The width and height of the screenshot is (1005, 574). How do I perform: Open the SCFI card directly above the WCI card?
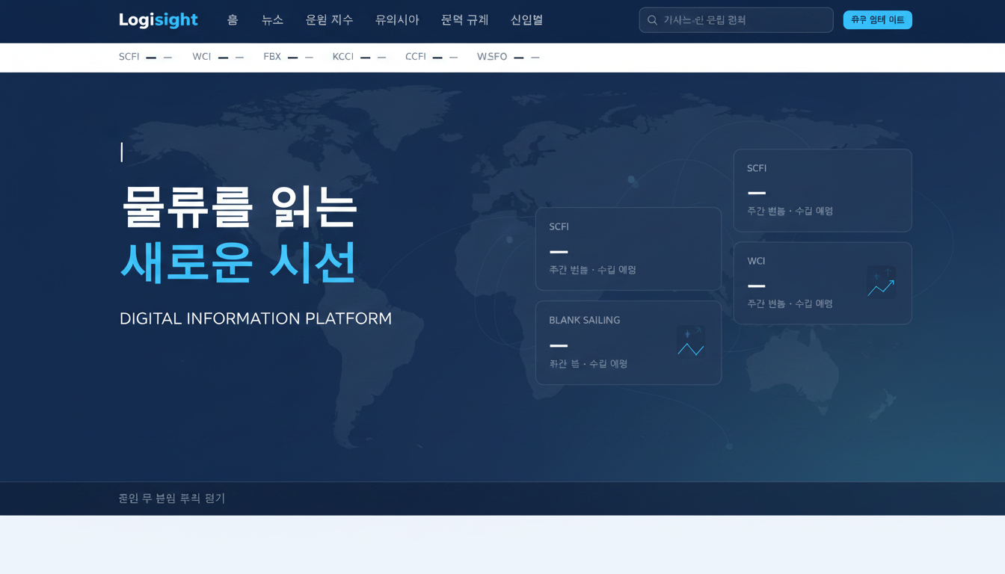(x=823, y=191)
